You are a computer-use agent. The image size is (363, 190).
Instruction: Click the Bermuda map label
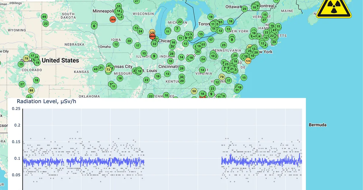coord(318,125)
